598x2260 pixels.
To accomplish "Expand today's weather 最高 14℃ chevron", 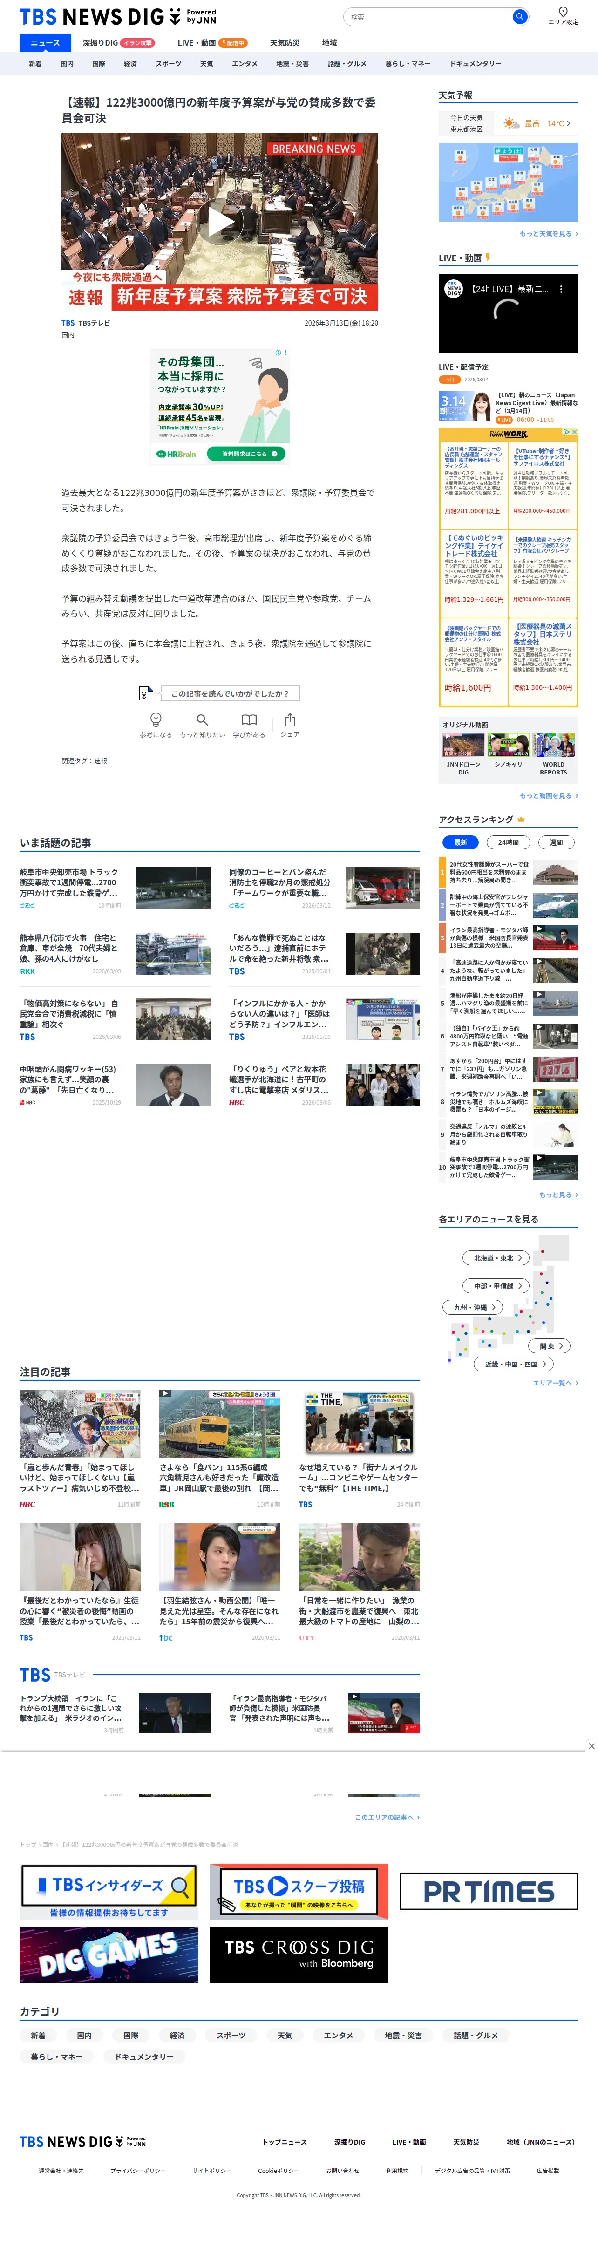I will click(568, 124).
